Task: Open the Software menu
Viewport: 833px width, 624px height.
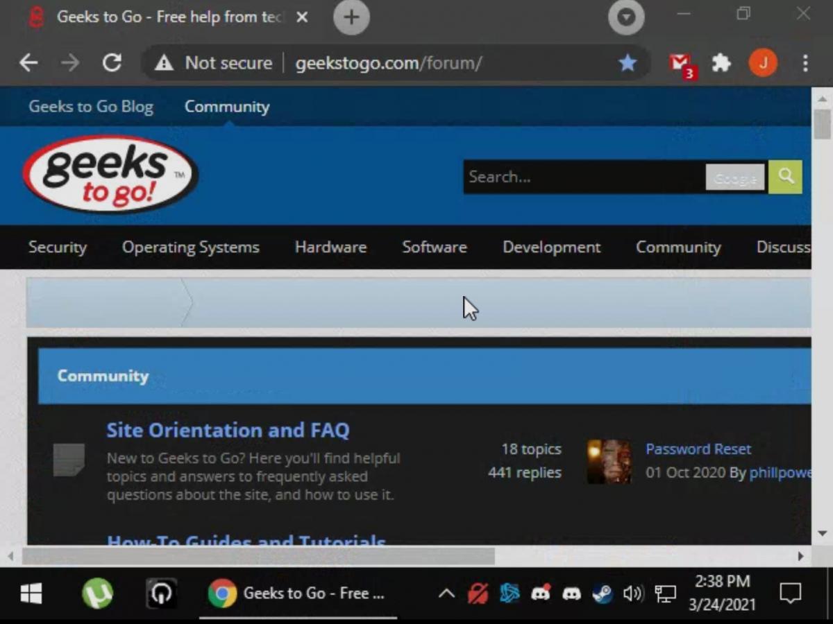Action: (x=435, y=248)
